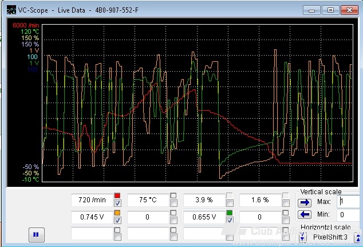
Task: Click into the Min vertical scale field
Action: 350,214
